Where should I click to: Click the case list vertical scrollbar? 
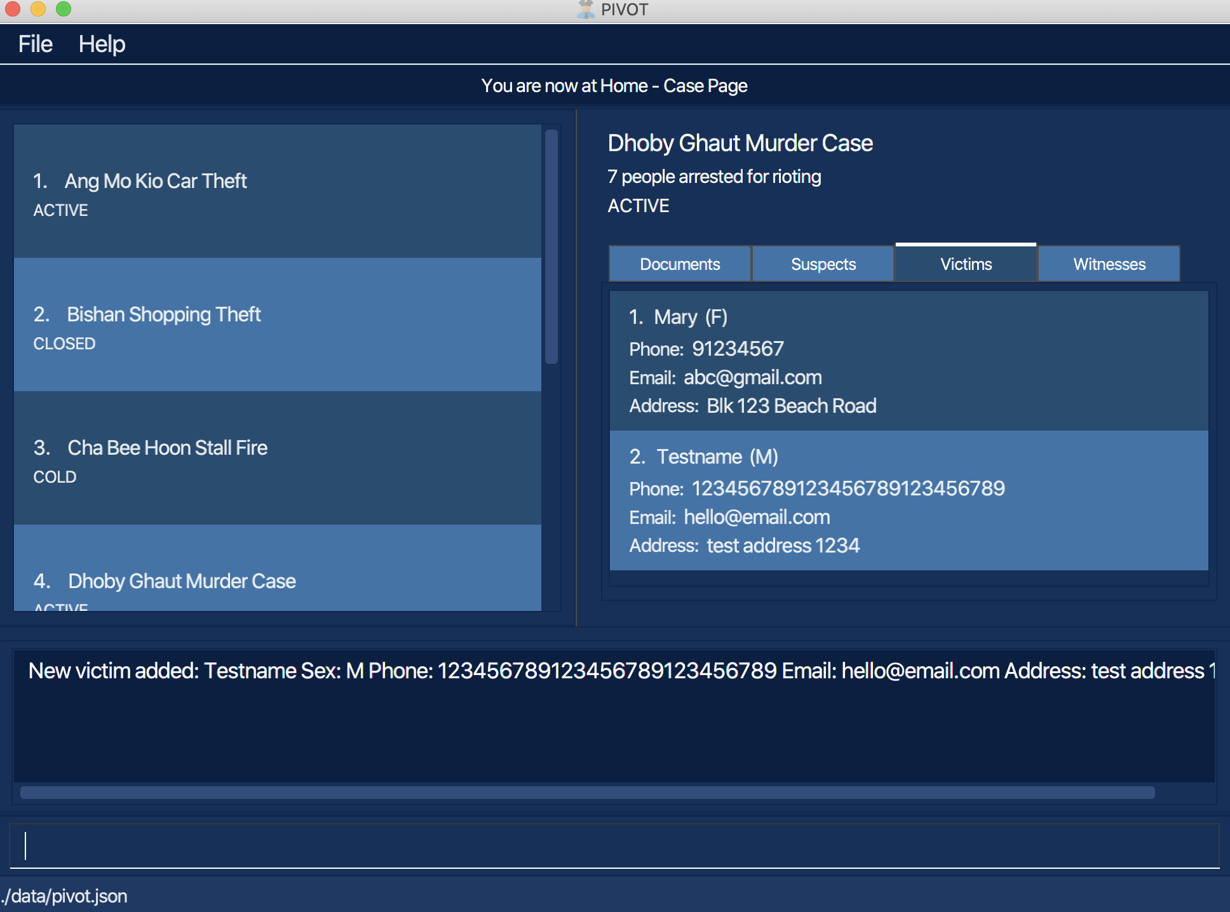(x=551, y=247)
